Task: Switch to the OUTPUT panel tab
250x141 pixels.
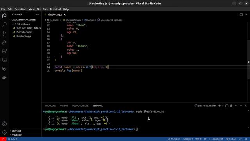Action: click(x=64, y=106)
